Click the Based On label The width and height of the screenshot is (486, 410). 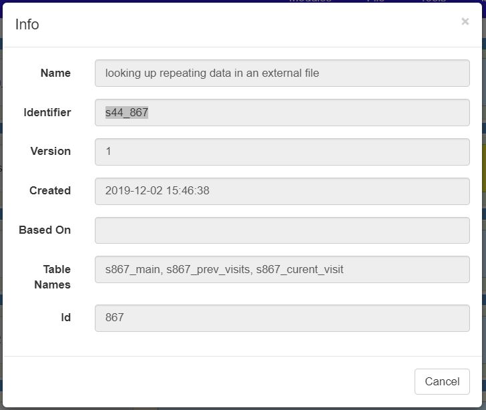45,230
